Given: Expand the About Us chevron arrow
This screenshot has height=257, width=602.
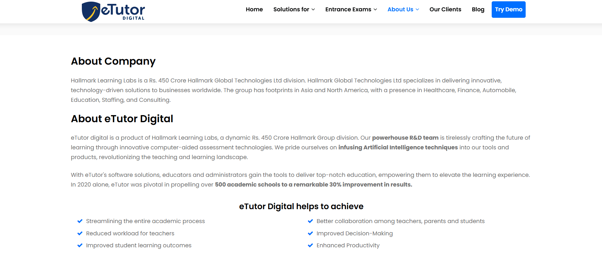Looking at the screenshot, I should coord(417,10).
